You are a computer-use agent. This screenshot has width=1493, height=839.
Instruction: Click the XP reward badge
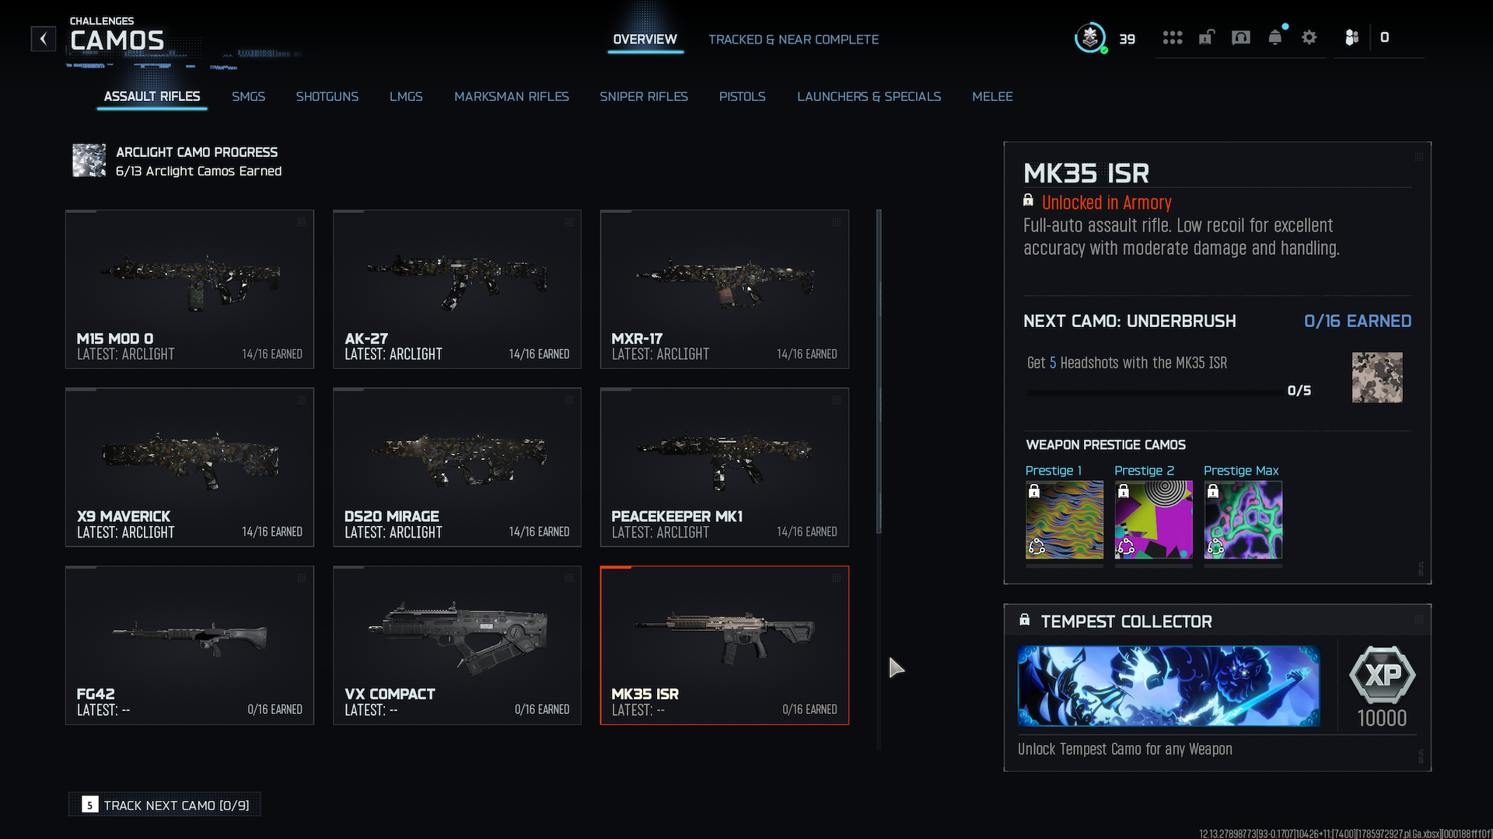point(1382,674)
